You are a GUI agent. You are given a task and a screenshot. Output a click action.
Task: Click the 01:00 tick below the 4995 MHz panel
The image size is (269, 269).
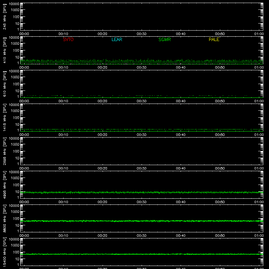click(259, 202)
